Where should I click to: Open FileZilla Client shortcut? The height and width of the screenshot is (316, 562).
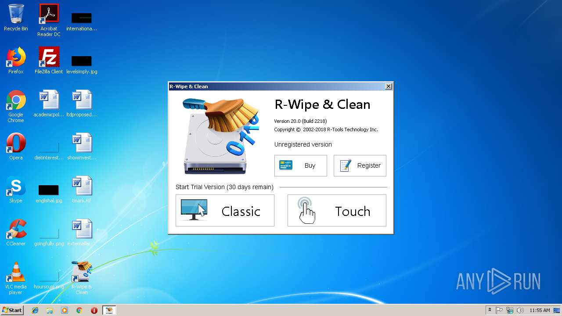[x=49, y=61]
